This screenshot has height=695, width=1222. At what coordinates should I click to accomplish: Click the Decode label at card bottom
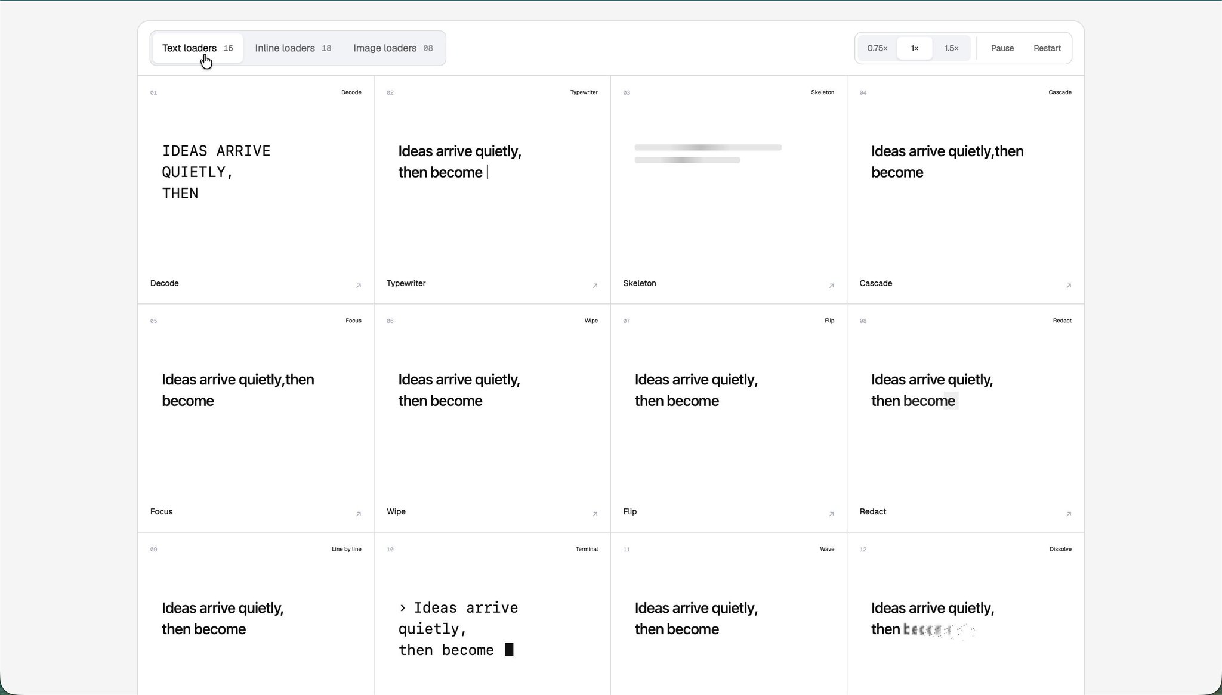[x=165, y=283]
